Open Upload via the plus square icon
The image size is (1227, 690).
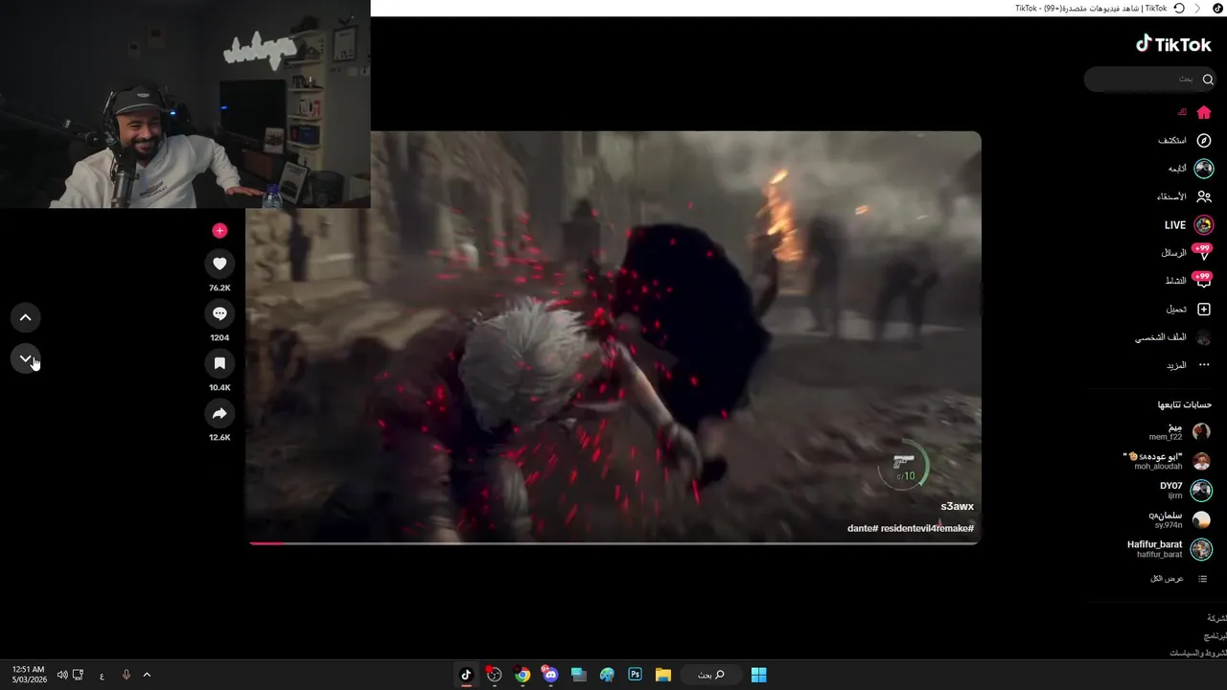(x=1204, y=310)
